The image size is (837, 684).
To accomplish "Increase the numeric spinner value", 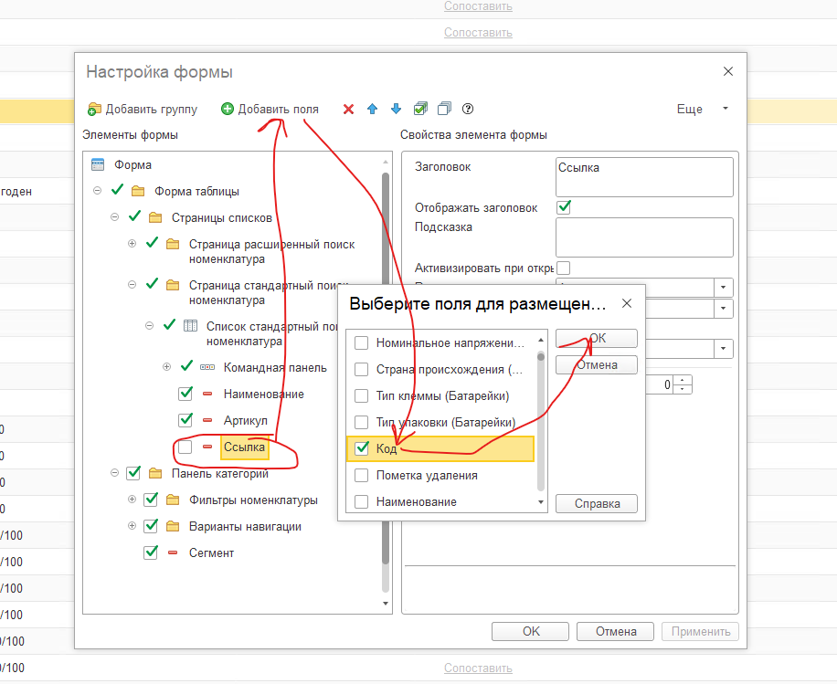I will [686, 380].
